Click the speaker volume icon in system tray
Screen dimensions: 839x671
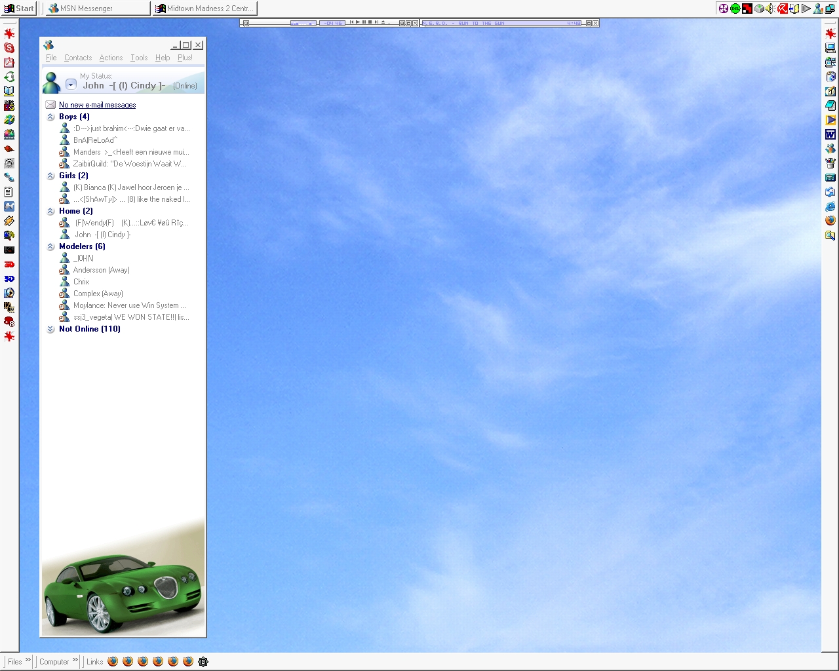771,9
